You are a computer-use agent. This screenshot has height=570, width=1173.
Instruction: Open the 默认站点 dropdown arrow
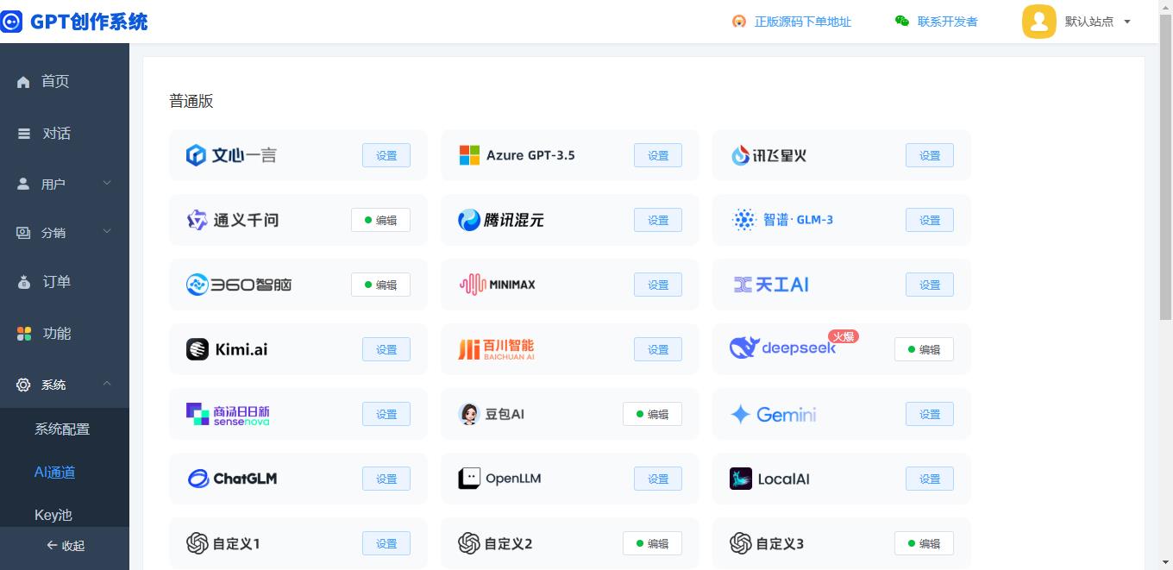[x=1126, y=22]
